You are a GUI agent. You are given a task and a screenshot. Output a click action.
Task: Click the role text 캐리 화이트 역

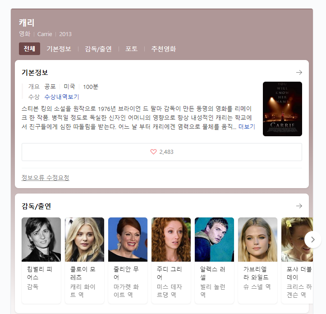[83, 291]
